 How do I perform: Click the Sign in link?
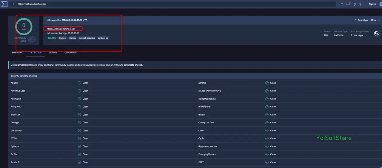tap(372, 4)
